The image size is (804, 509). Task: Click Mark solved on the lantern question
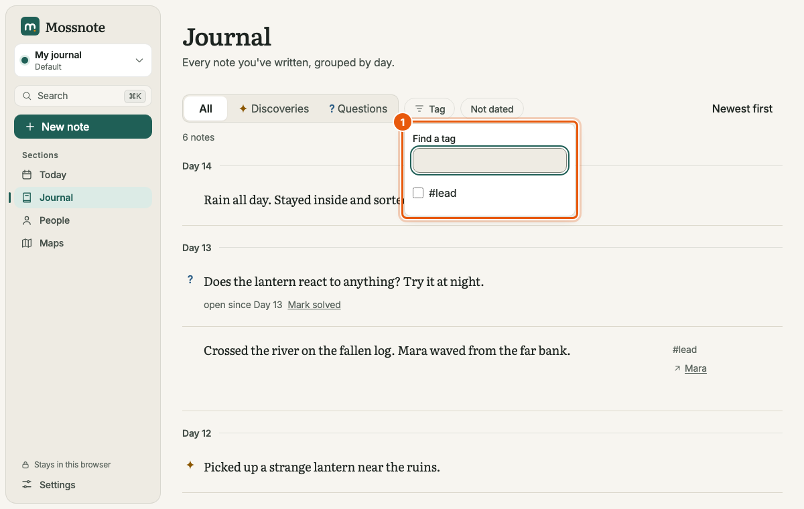tap(314, 305)
